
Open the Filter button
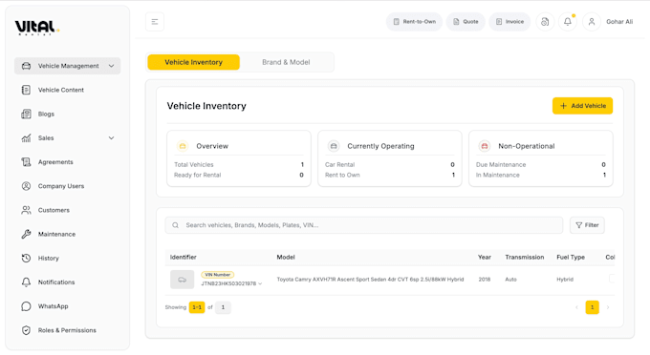coord(587,225)
